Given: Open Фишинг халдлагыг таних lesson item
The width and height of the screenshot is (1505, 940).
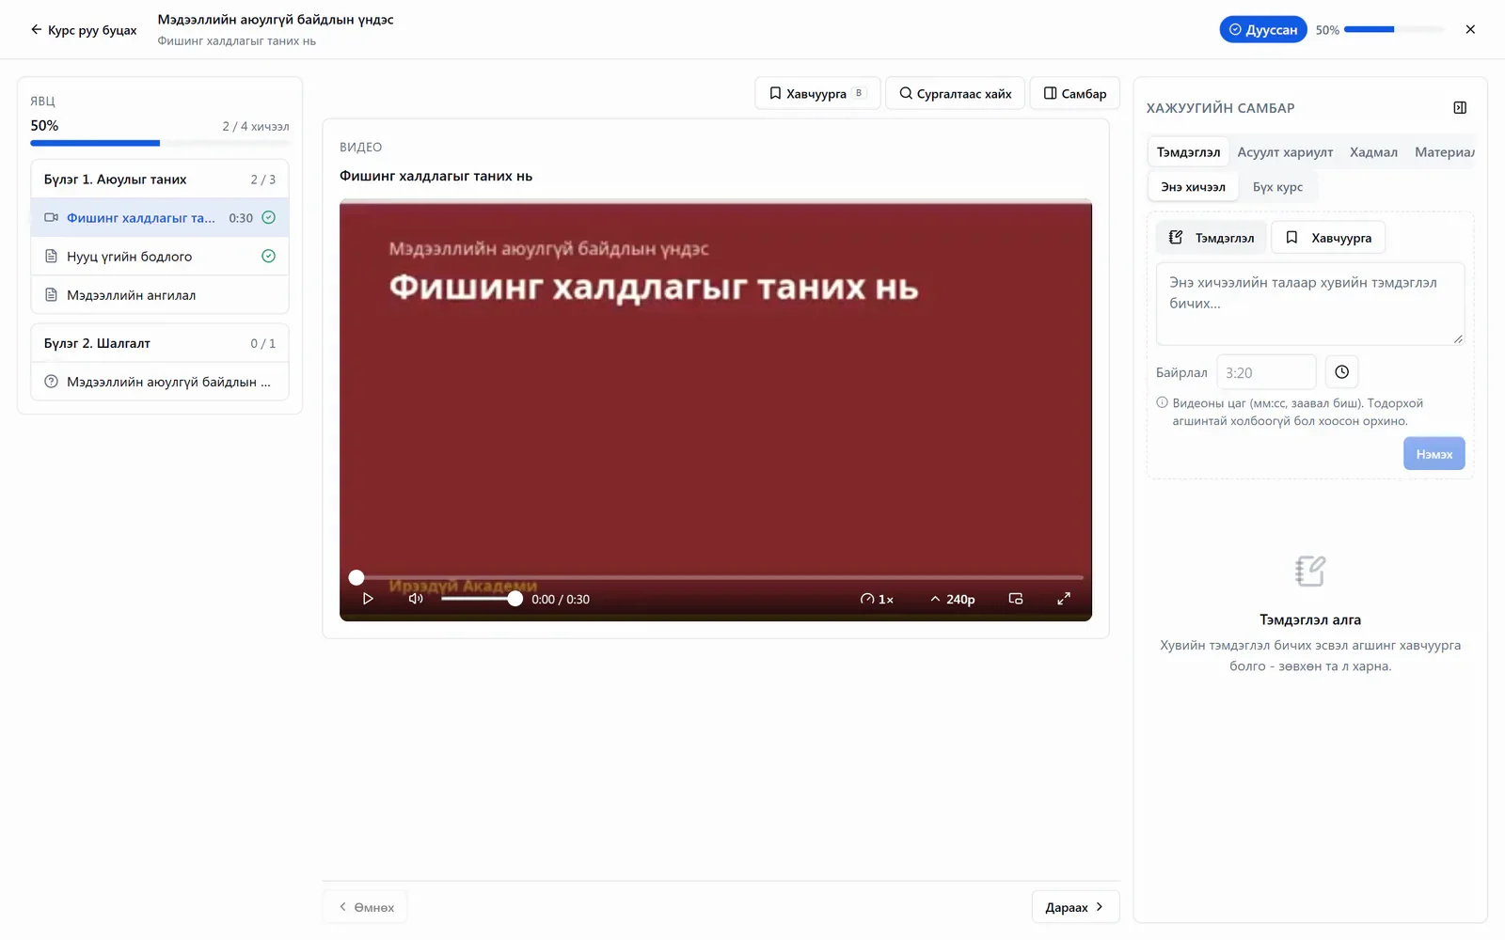Looking at the screenshot, I should (x=160, y=217).
